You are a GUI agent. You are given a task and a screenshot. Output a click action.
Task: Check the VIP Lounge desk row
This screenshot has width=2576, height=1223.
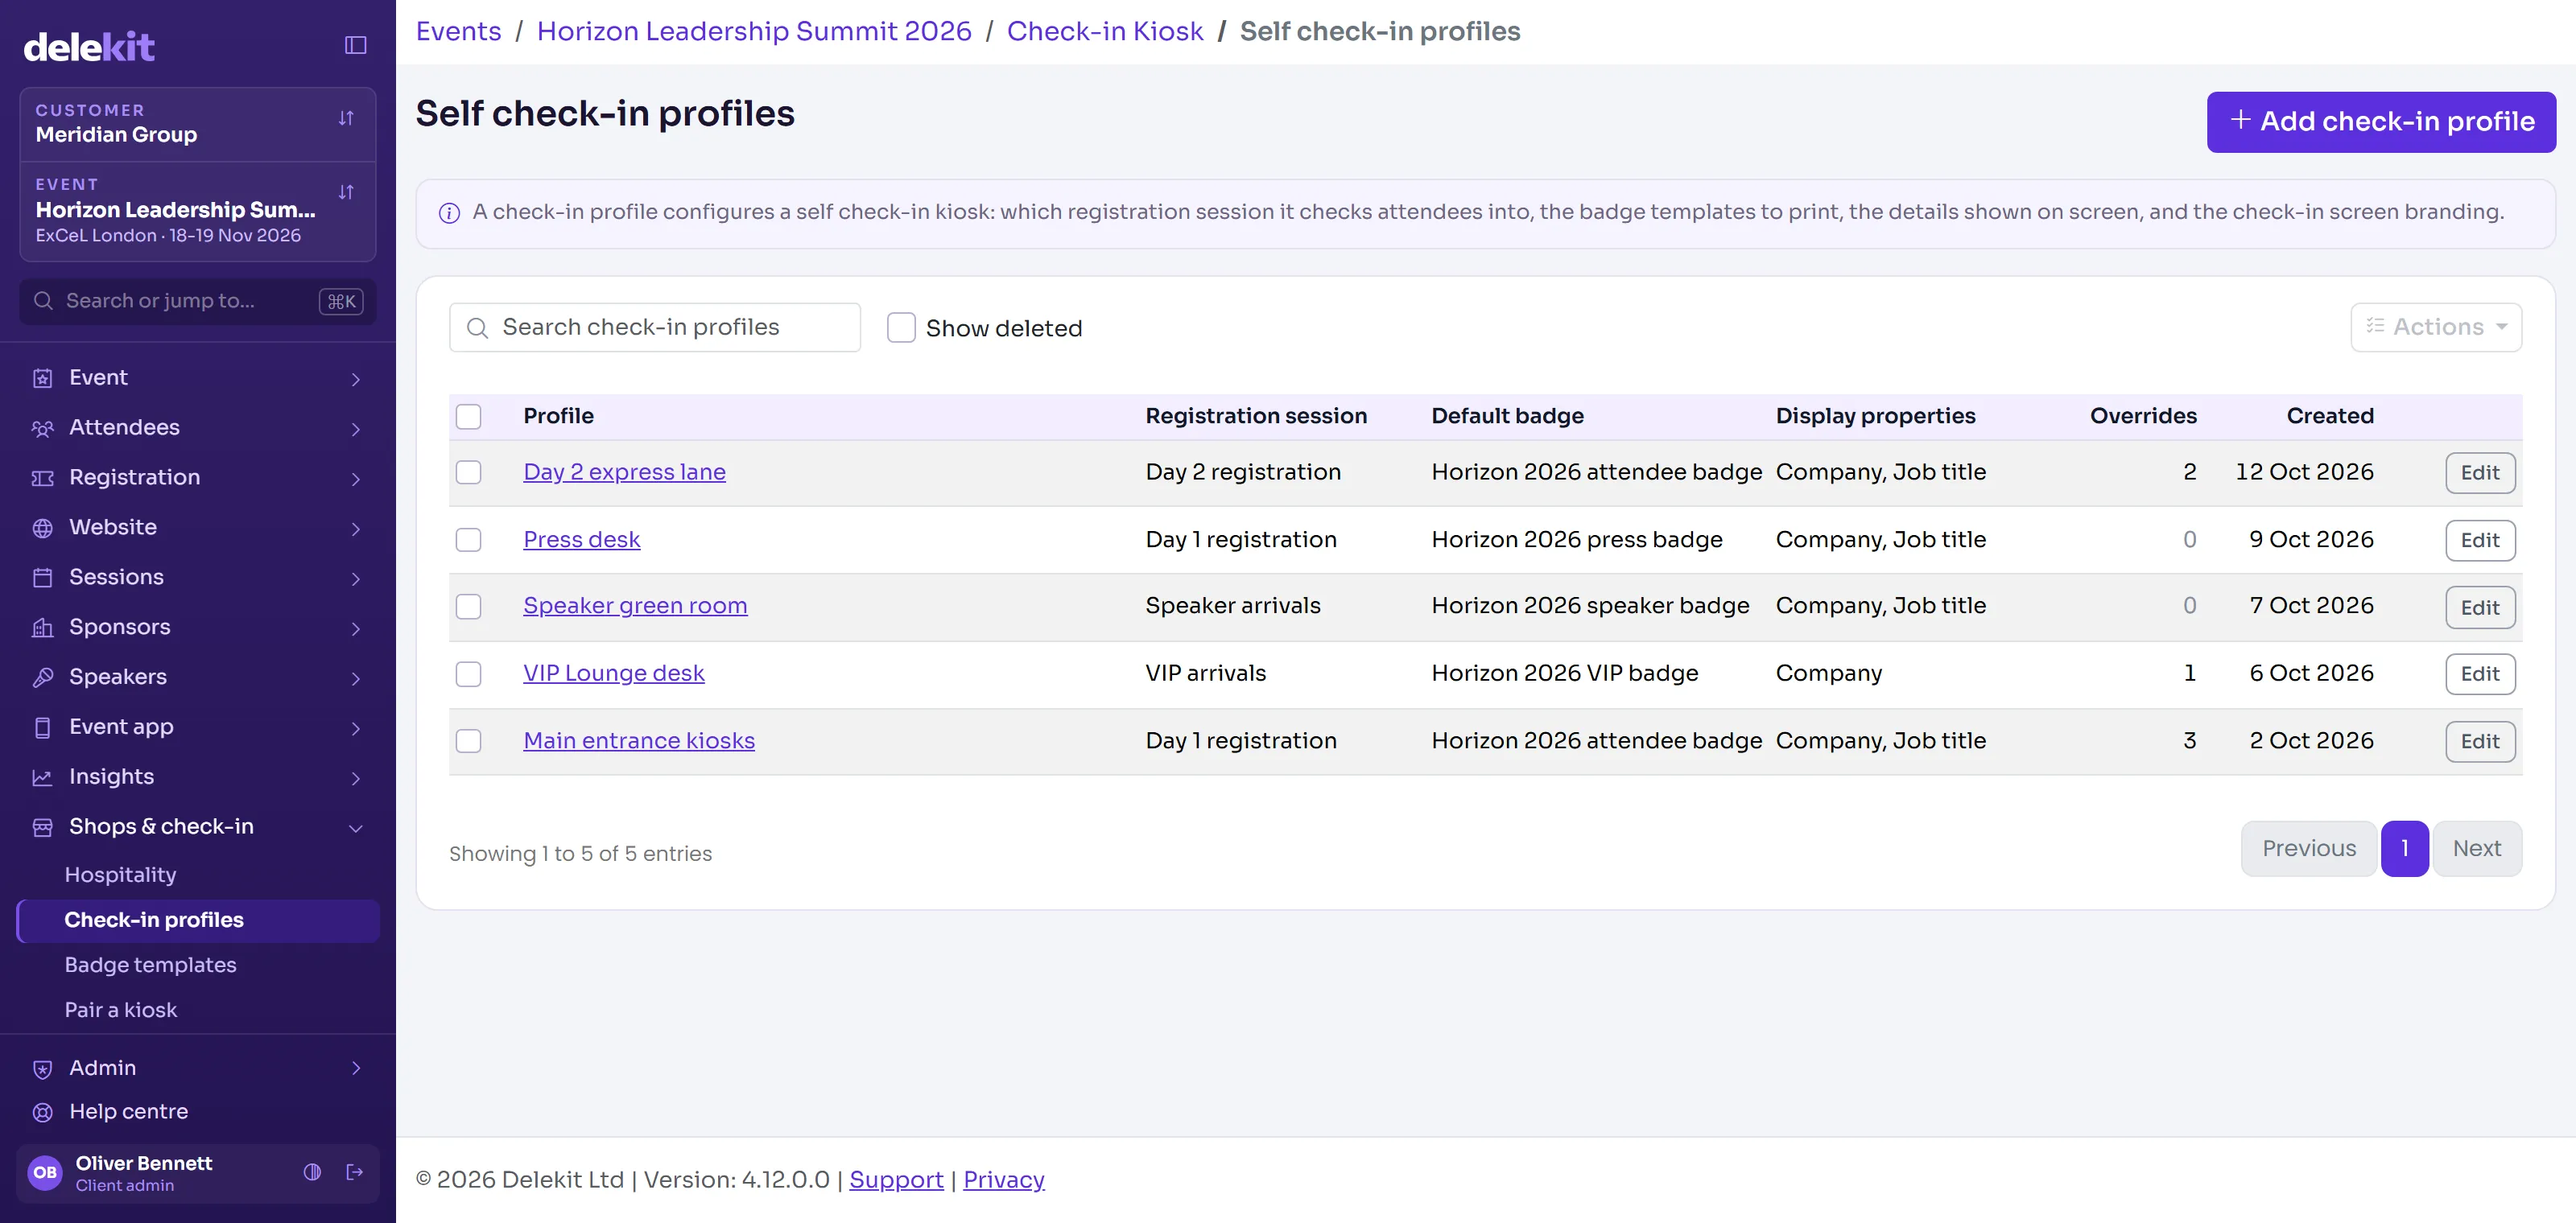click(468, 673)
